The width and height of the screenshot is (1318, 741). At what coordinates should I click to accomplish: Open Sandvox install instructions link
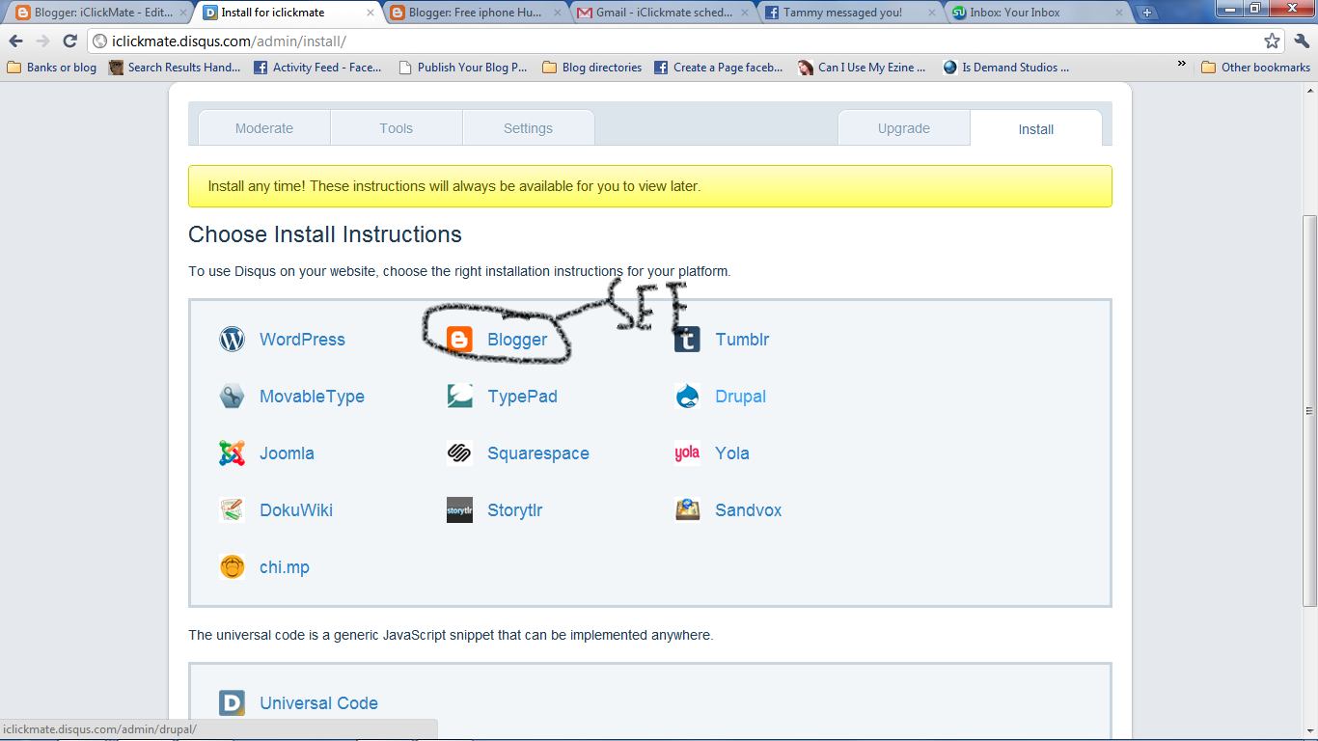pyautogui.click(x=749, y=510)
